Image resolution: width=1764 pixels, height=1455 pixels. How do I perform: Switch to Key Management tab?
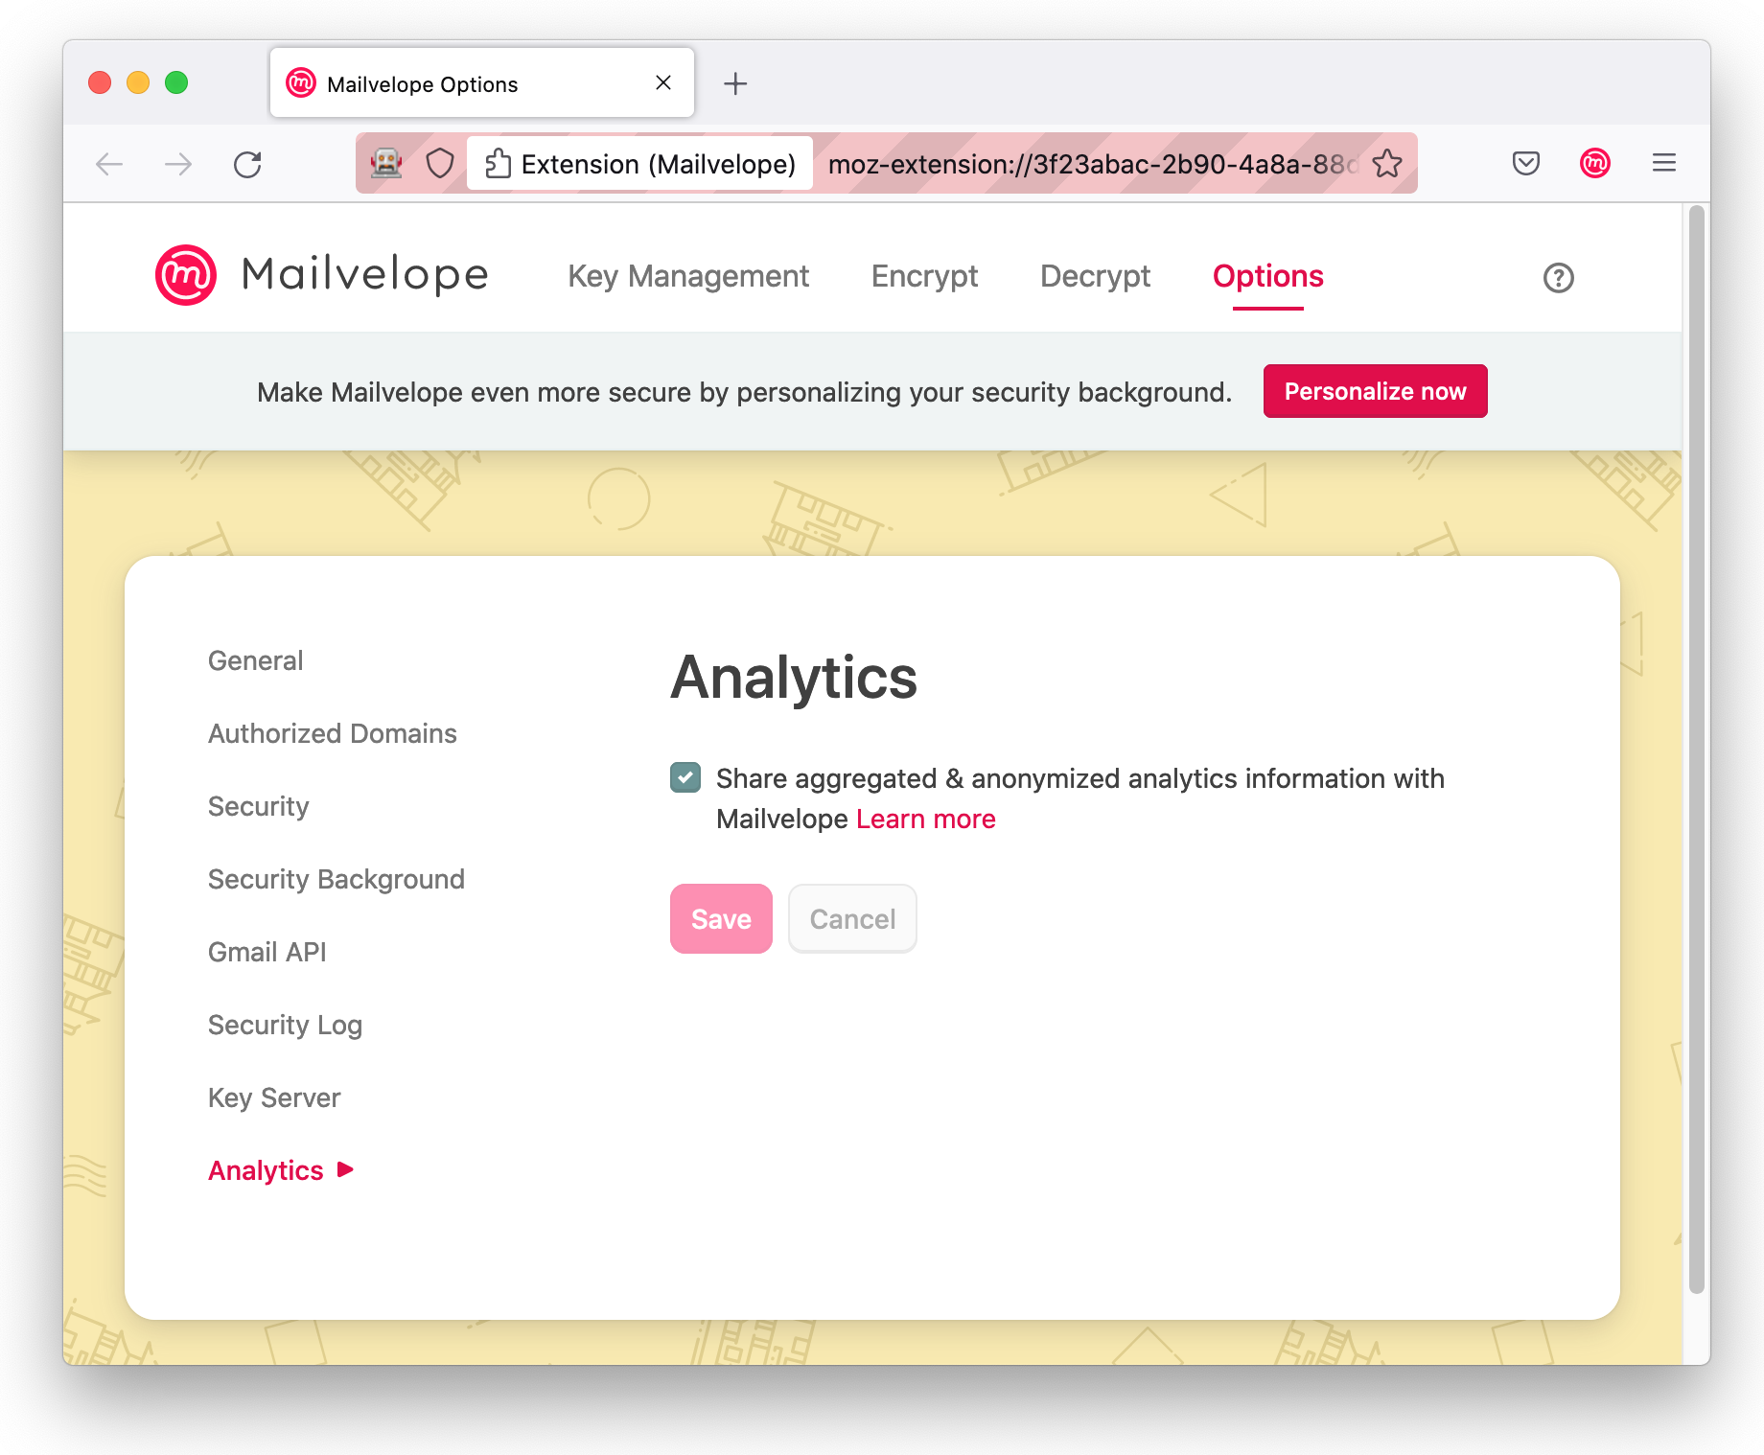688,276
